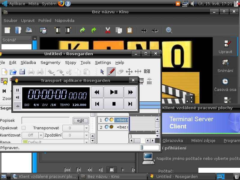Open the Pohled menu in Kino

coord(45,20)
